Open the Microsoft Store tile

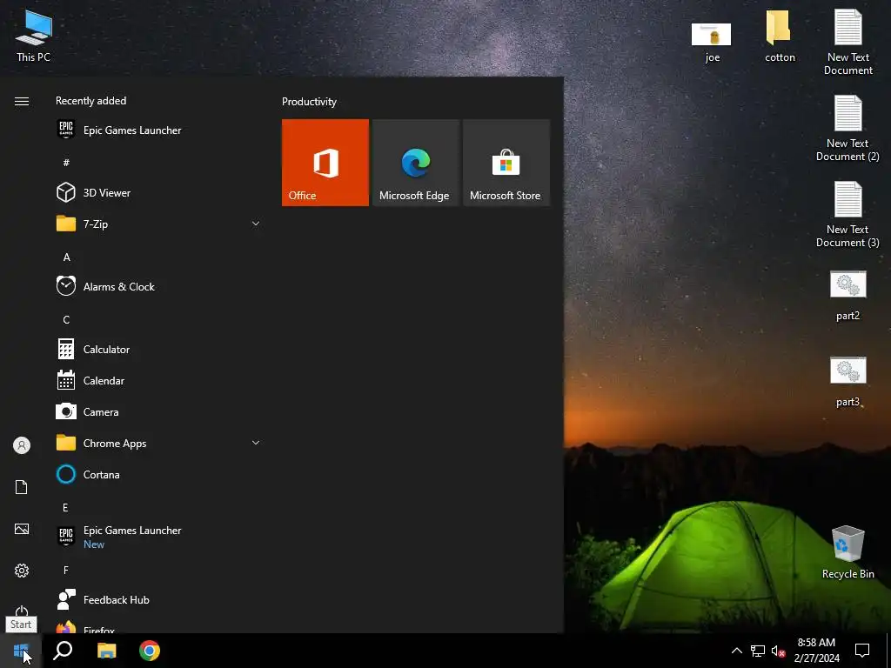[x=506, y=163]
